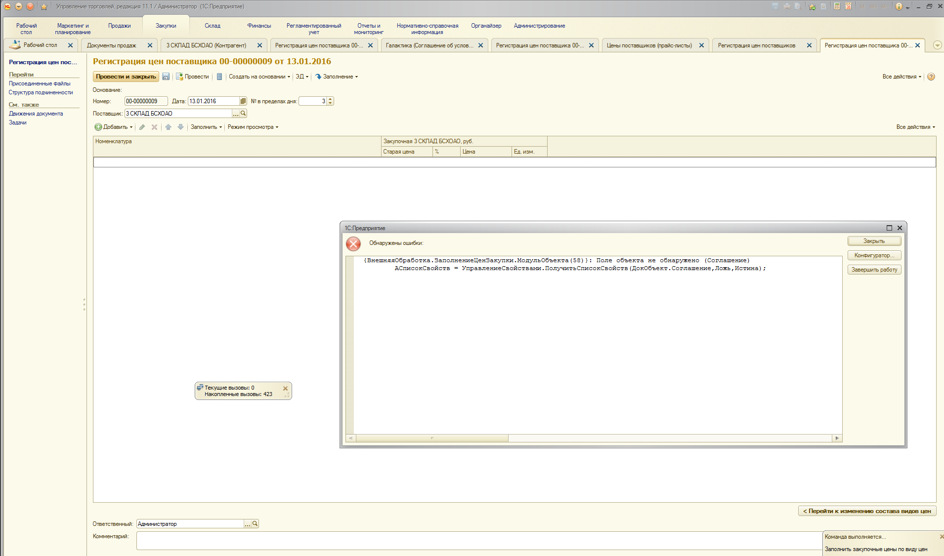
Task: Expand Создать на основании dropdown
Action: point(259,77)
